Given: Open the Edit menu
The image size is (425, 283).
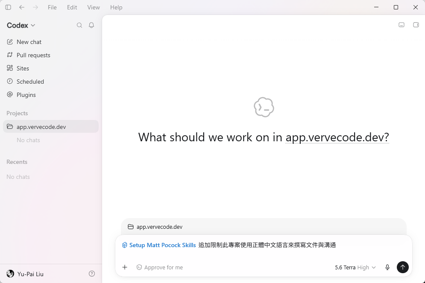Looking at the screenshot, I should click(x=72, y=7).
